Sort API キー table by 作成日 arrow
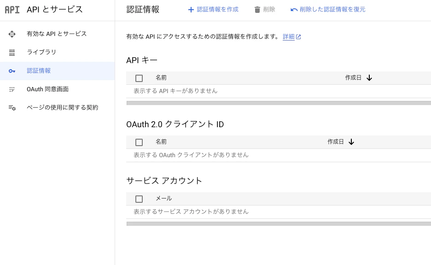The image size is (431, 265). click(x=369, y=78)
